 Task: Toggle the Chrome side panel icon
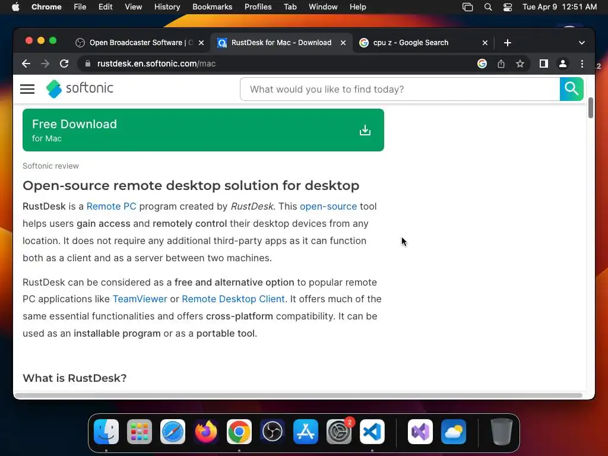tap(544, 64)
